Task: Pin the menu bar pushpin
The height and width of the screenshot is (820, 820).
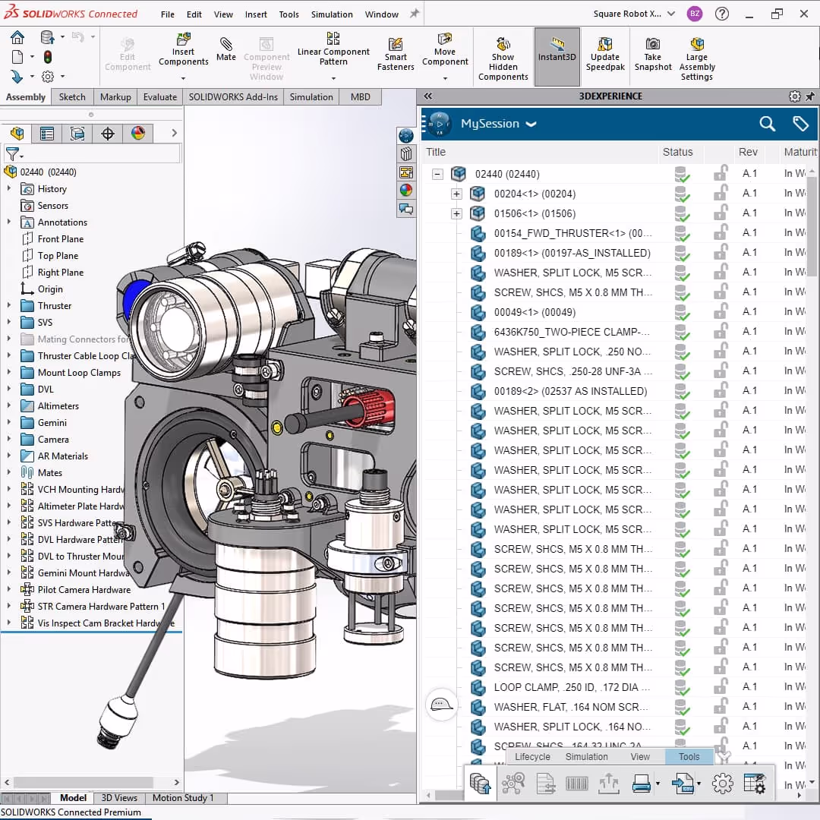Action: 415,14
